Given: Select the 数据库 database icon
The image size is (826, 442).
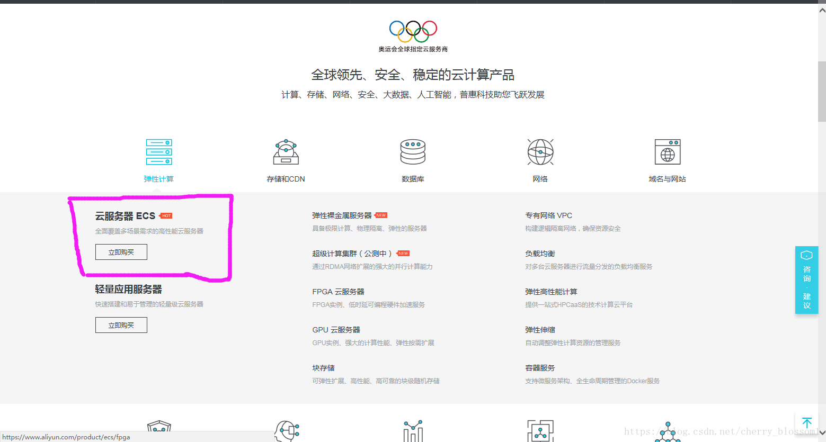Looking at the screenshot, I should (x=413, y=152).
